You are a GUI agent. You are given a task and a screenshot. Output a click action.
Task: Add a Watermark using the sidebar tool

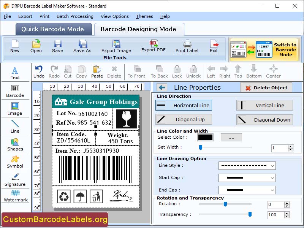(15, 197)
